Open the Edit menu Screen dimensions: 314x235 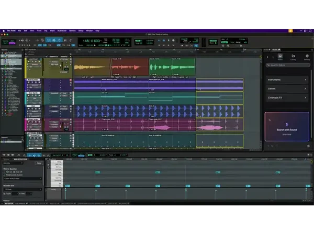pyautogui.click(x=26, y=31)
